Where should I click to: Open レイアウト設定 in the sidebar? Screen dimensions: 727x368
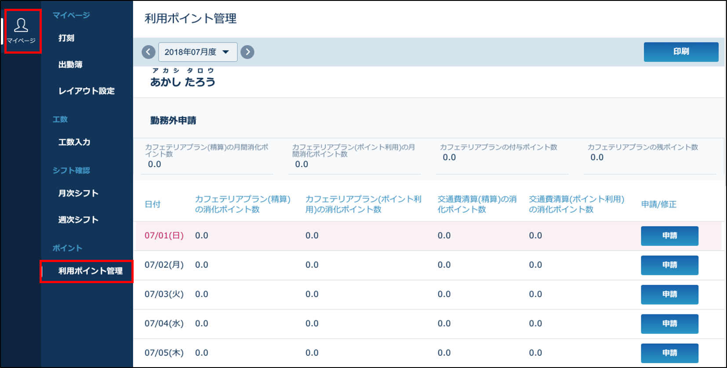(87, 91)
